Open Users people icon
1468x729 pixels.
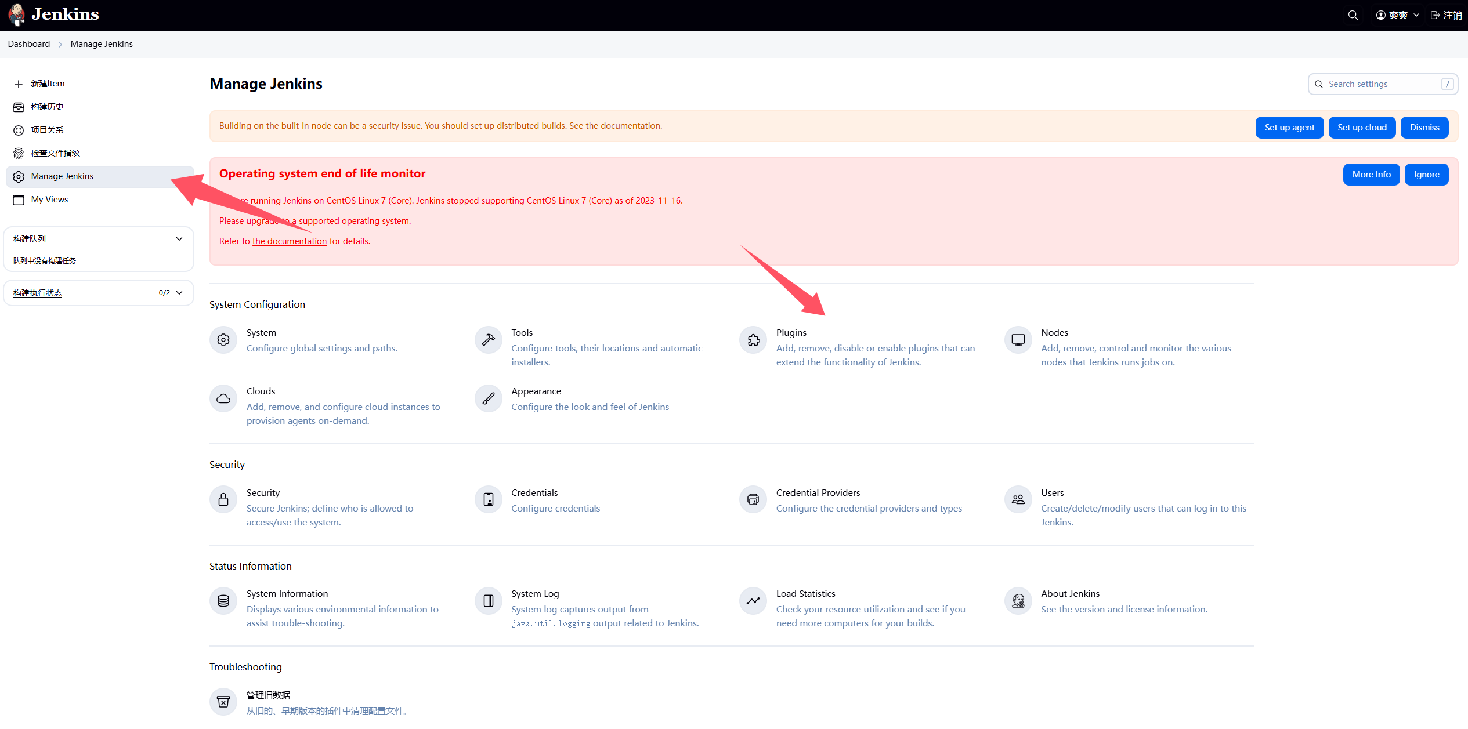click(1018, 500)
